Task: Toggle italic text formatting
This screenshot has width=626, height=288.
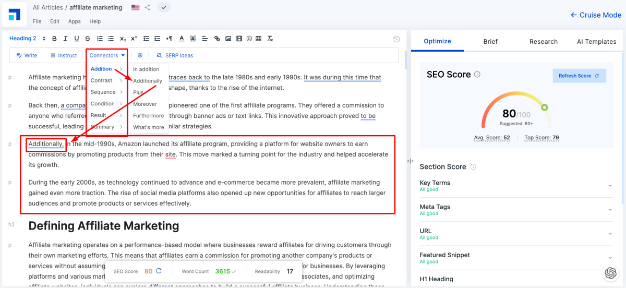Action: [x=66, y=39]
